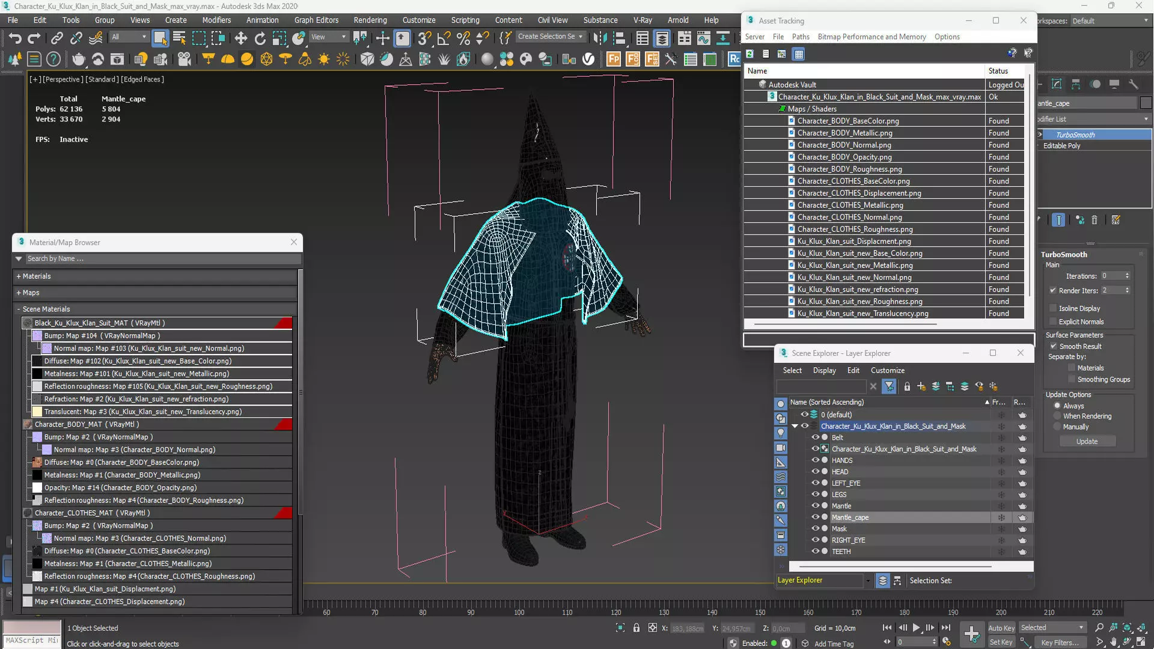The width and height of the screenshot is (1154, 649).
Task: Click the Selection Lock toggle icon
Action: coord(636,628)
